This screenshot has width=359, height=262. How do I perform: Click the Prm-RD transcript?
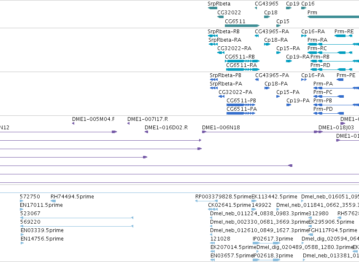331,70
